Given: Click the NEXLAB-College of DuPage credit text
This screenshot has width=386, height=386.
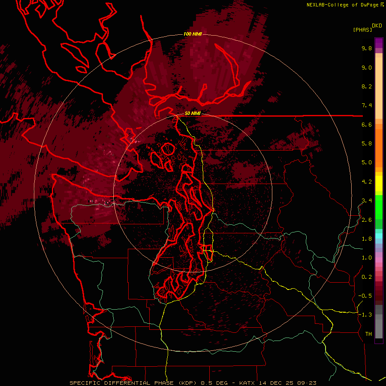Looking at the screenshot, I should pos(342,5).
